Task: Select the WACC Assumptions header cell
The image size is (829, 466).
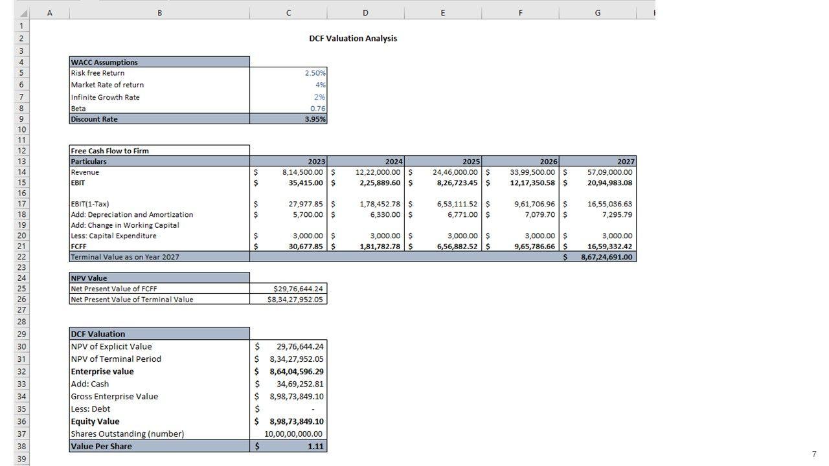Action: [159, 62]
